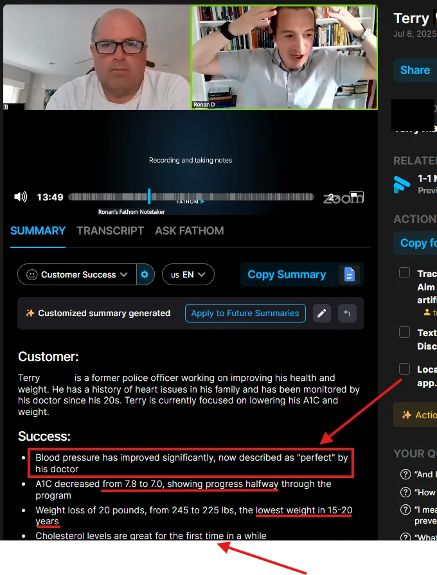
Task: Open the "I mea..." question entry icon
Action: coord(406,509)
